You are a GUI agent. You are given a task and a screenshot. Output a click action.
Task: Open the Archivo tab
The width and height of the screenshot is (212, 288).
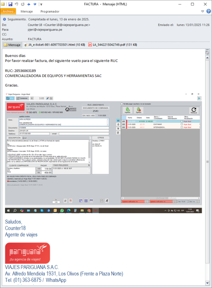click(8, 11)
